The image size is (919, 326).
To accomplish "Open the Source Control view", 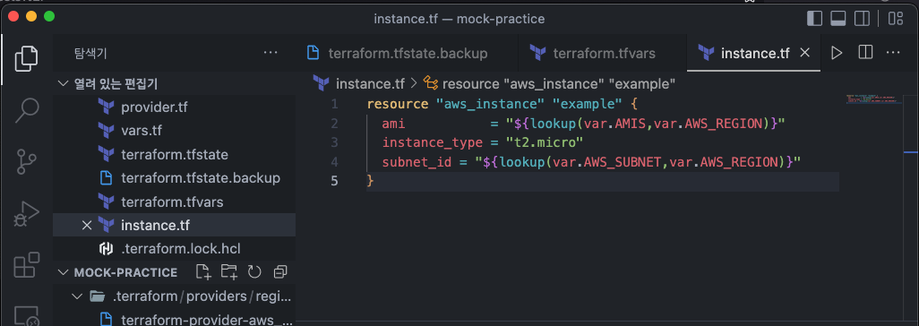I will (x=26, y=161).
